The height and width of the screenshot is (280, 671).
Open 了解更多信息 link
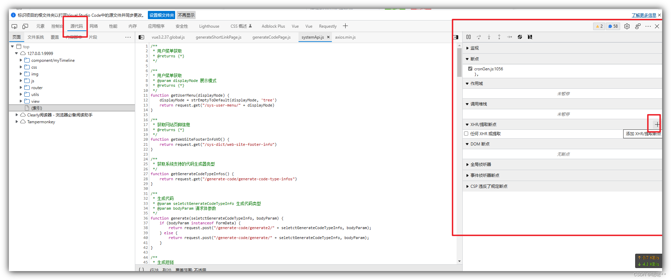644,15
